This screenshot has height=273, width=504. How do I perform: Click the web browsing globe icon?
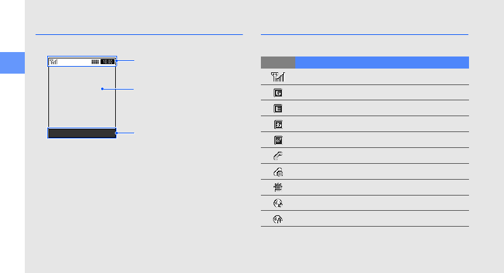coord(278,204)
